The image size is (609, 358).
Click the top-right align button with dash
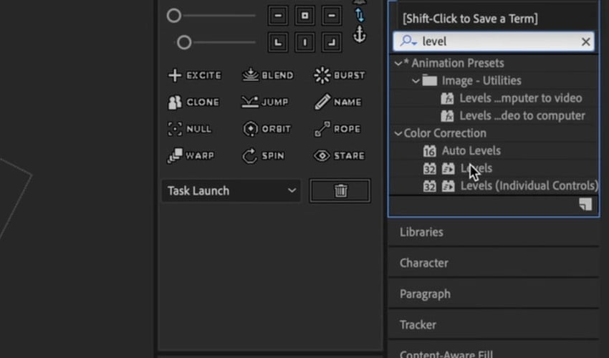point(332,16)
